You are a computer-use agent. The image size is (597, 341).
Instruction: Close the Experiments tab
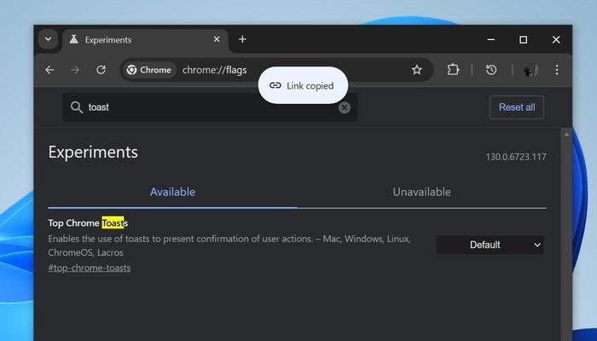point(217,39)
